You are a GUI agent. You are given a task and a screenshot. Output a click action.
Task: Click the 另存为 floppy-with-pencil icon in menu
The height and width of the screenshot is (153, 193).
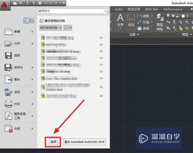tap(8, 67)
